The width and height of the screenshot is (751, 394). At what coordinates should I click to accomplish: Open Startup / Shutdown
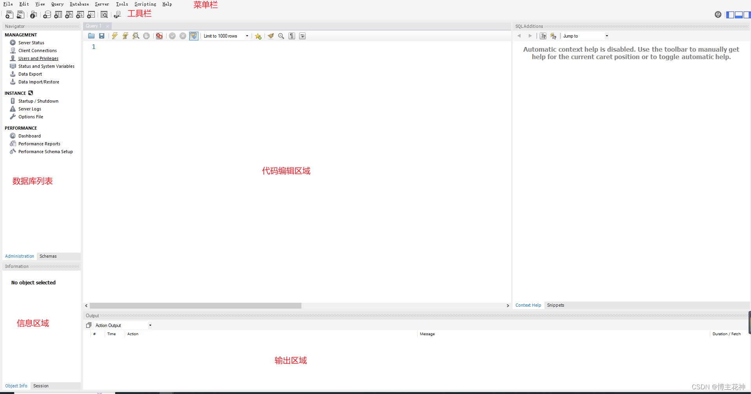(38, 101)
